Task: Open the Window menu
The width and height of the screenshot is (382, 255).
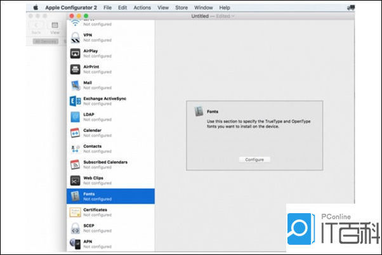Action: click(204, 8)
